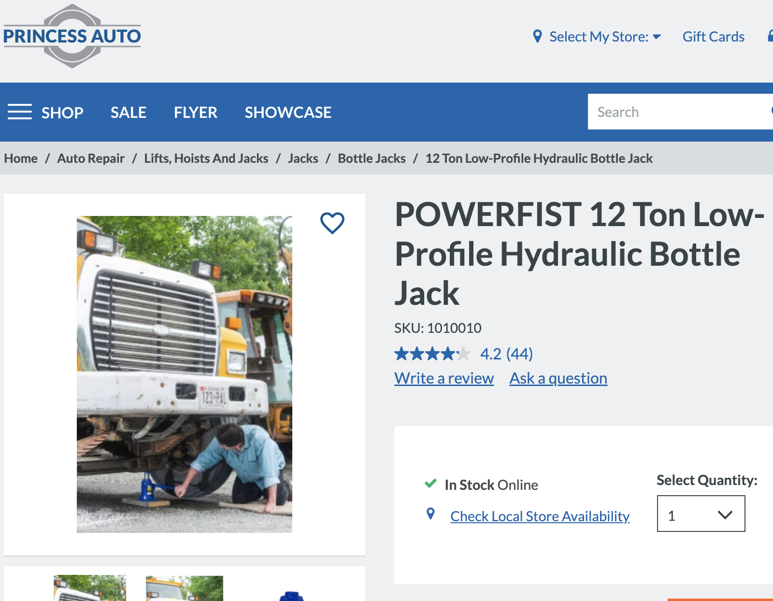Open Lifts, Hoists And Jacks breadcrumb
773x601 pixels.
pos(206,158)
